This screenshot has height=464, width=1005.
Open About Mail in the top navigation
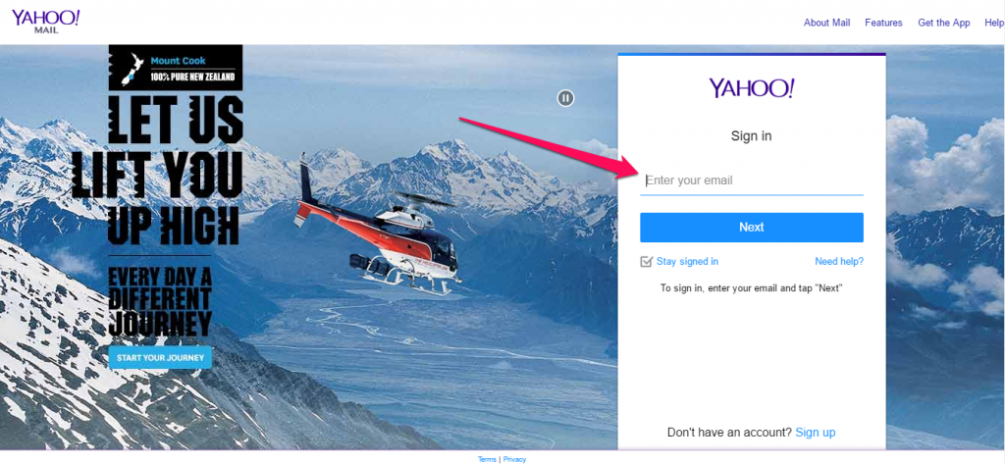coord(826,23)
